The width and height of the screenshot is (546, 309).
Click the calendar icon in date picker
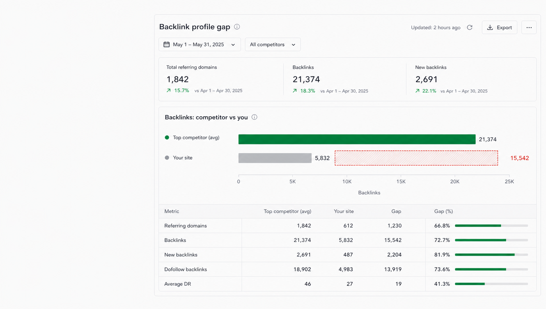(167, 44)
